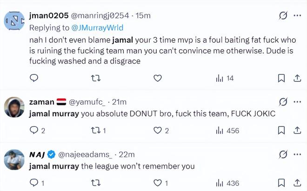The image size is (307, 191).
Task: Bookmark NAJ's tweet
Action: [x=281, y=183]
